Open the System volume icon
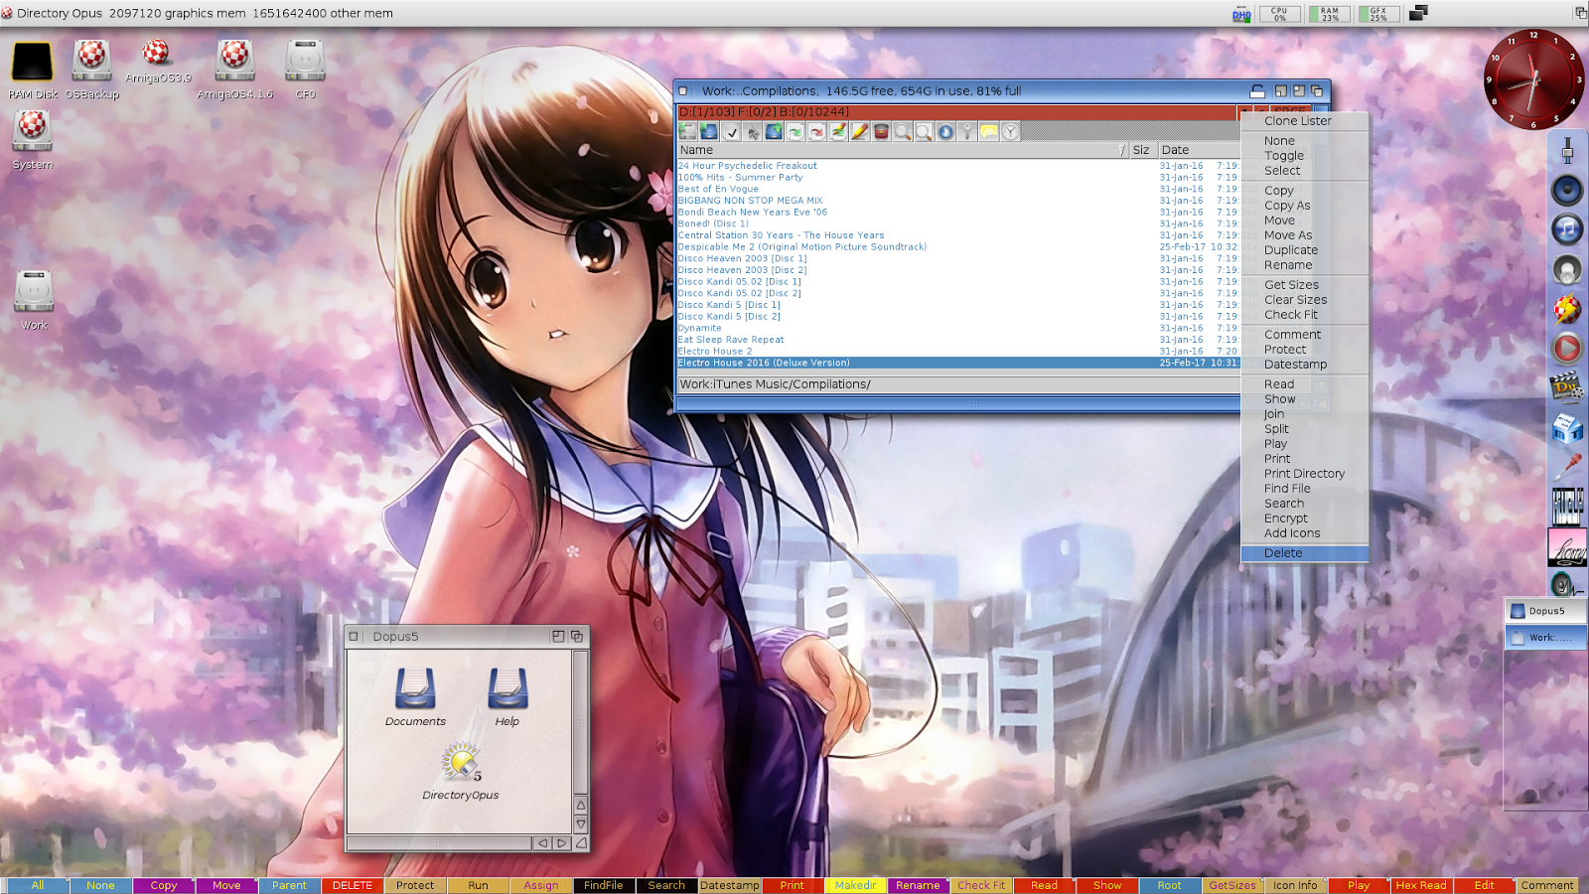Image resolution: width=1589 pixels, height=894 pixels. [32, 131]
